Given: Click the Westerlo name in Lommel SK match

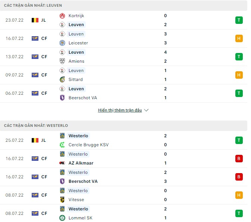Looking at the screenshot, I should tap(78, 209).
